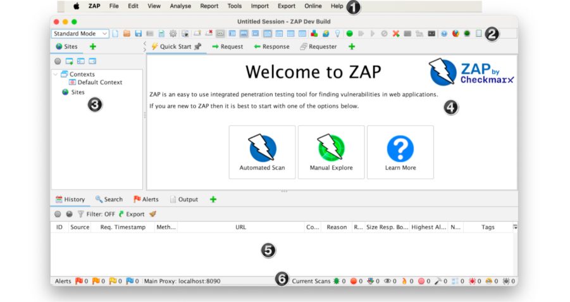Click the hammer status icon in footer

(x=438, y=281)
